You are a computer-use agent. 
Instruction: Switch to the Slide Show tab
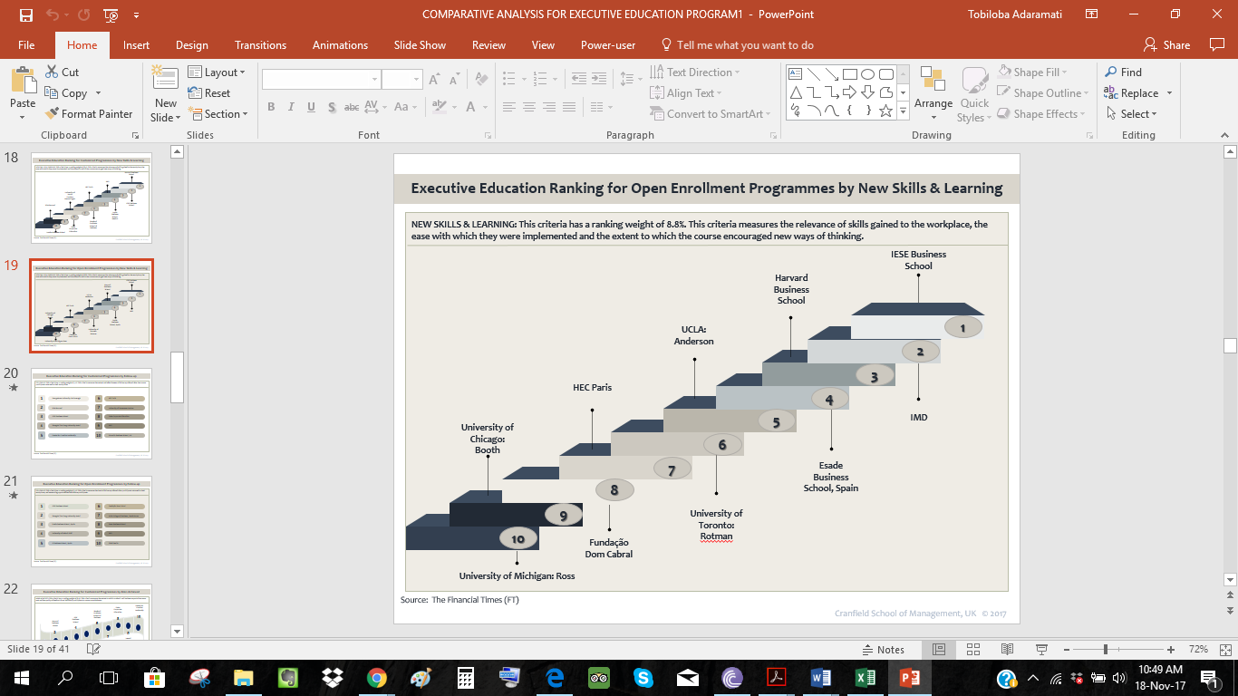coord(420,45)
